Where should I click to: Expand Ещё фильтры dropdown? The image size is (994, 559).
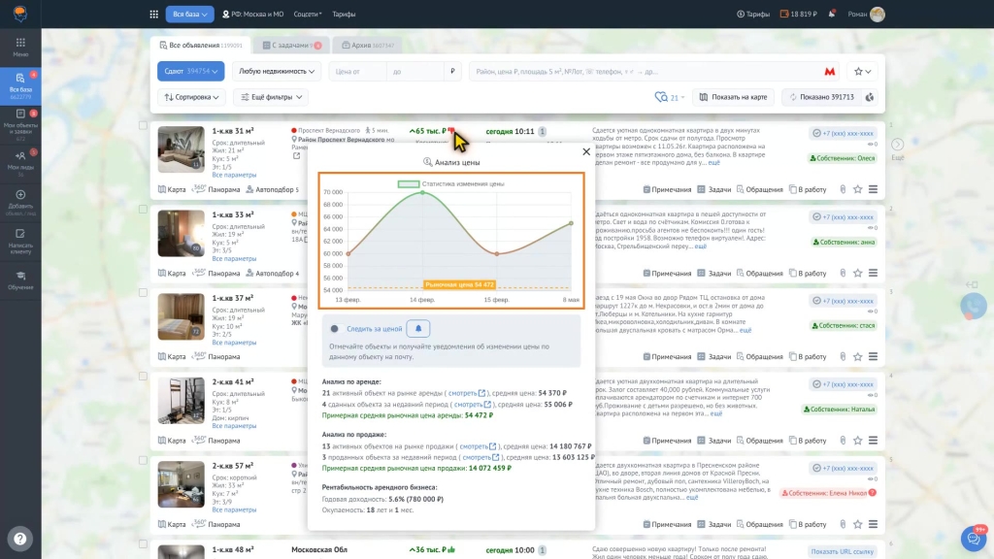coord(272,97)
